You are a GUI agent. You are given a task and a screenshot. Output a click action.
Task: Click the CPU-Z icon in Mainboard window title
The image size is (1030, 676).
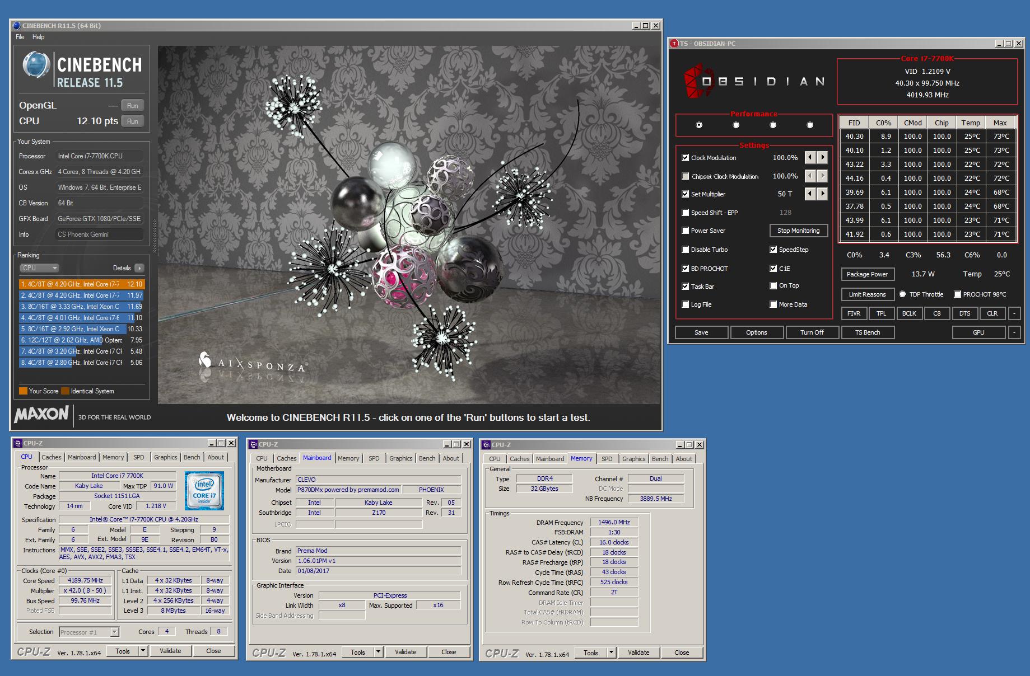tap(253, 444)
